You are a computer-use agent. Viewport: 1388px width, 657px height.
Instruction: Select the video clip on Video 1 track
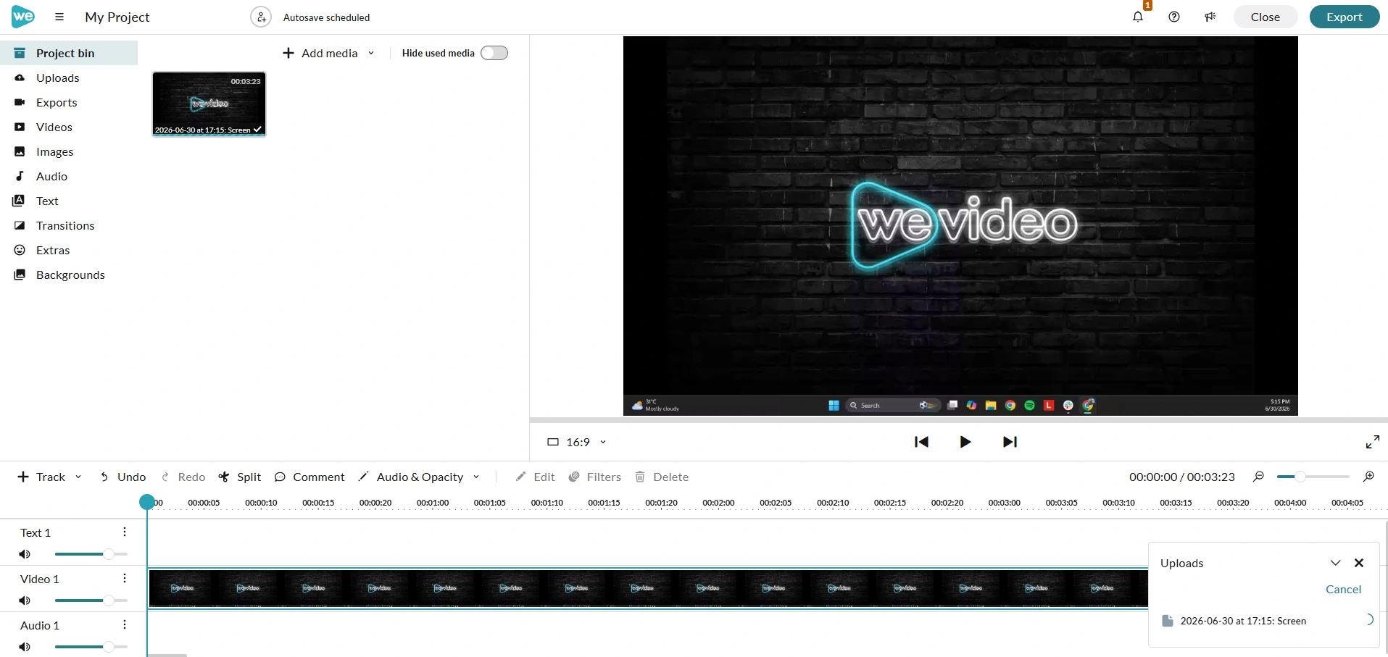point(648,588)
